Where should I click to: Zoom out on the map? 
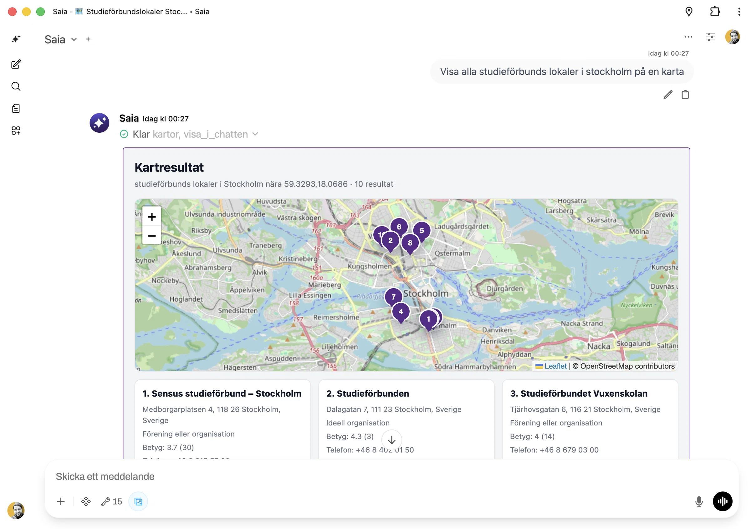coord(152,236)
